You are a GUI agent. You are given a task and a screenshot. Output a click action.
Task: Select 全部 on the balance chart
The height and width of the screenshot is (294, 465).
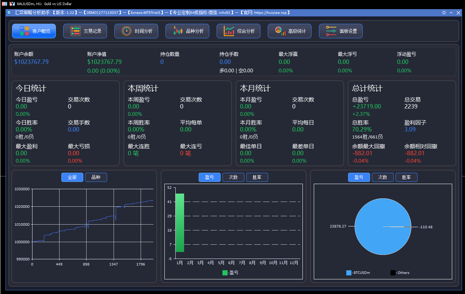click(x=72, y=177)
